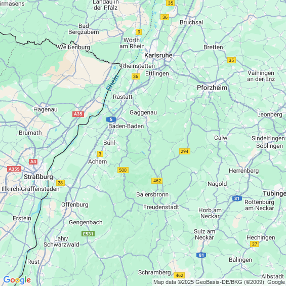Click the Calw town label

221,138
